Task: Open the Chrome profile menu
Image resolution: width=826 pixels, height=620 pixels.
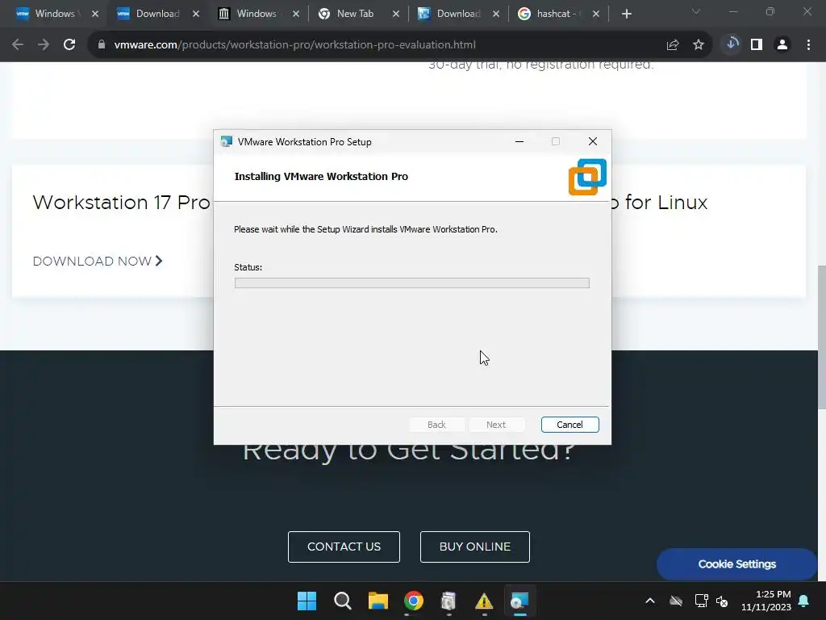Action: (x=782, y=45)
